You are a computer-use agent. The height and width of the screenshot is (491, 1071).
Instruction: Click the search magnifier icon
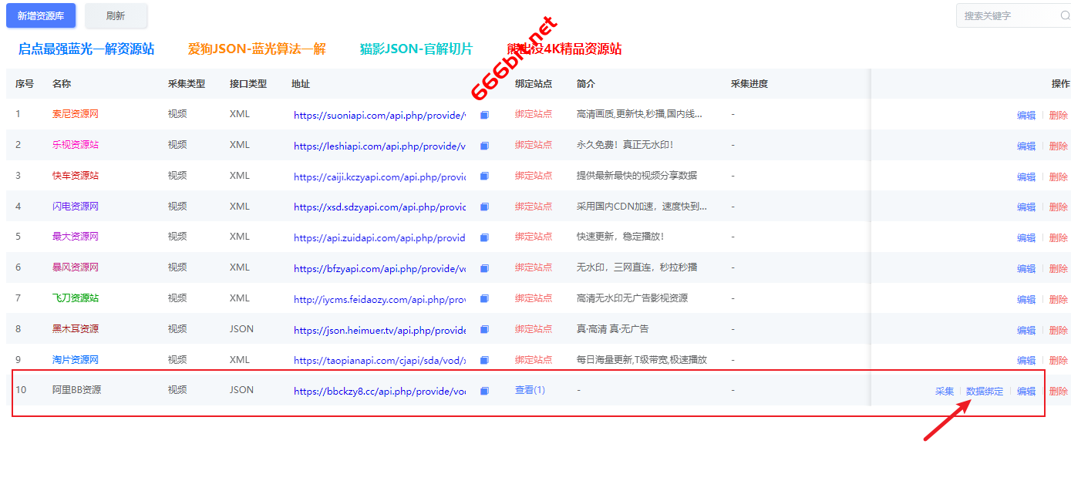(1063, 15)
